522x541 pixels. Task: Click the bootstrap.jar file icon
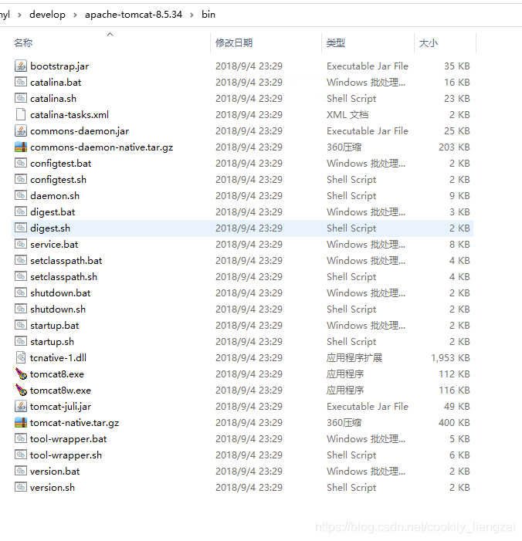[x=21, y=66]
